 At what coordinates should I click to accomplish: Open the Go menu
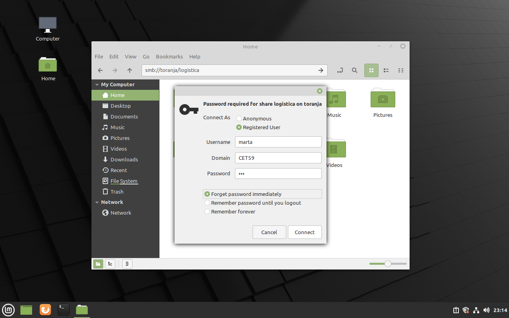146,56
